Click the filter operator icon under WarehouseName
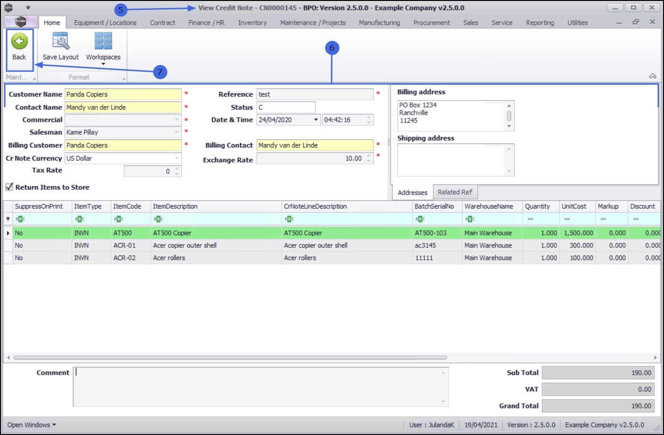Screen dimensions: 664x435 [x=470, y=219]
